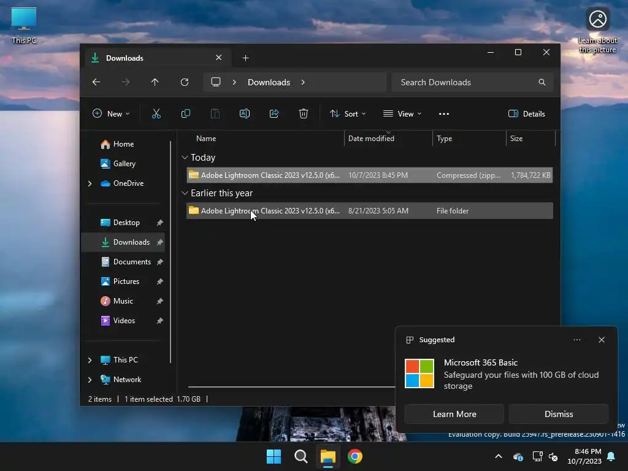
Task: Dismiss the Microsoft 365 Basic suggestion
Action: pyautogui.click(x=559, y=414)
